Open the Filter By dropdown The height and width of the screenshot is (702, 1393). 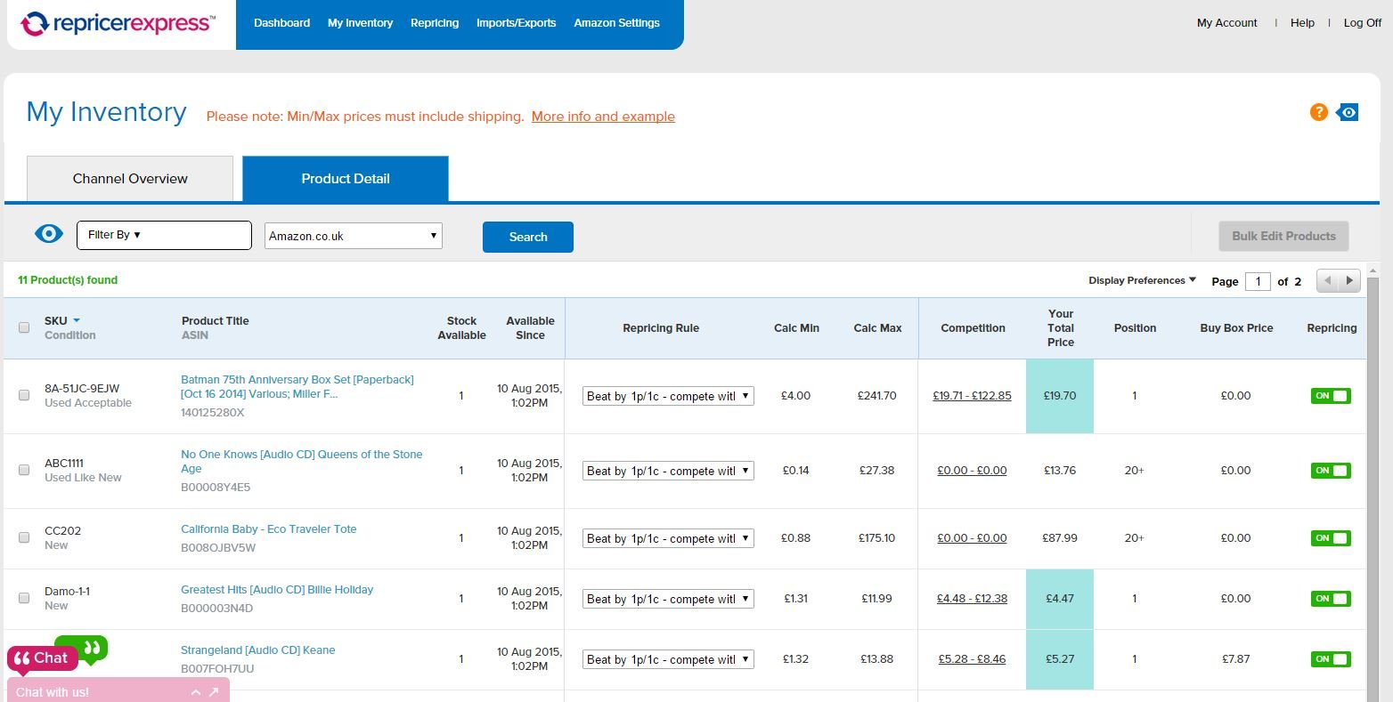(164, 235)
